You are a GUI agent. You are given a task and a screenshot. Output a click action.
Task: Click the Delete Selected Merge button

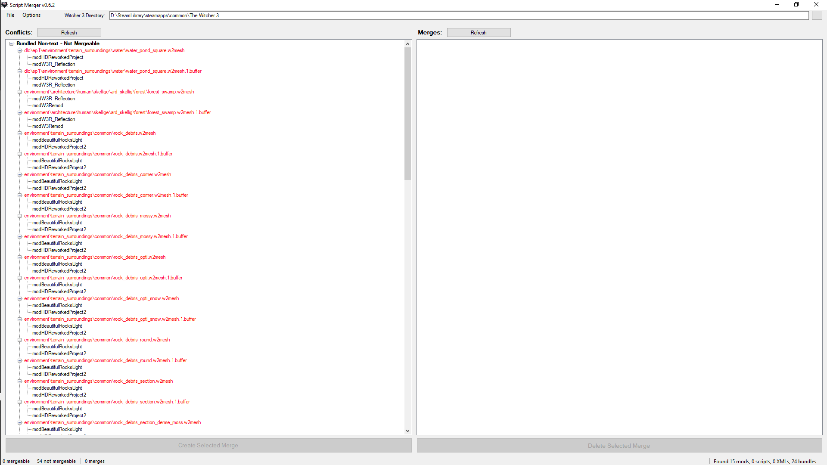click(619, 446)
